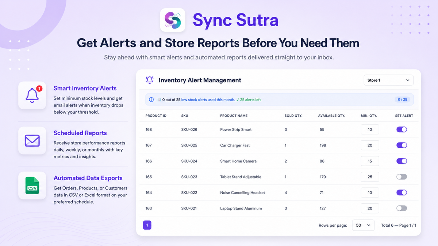Click product ID 164
The image size is (438, 246).
click(149, 192)
